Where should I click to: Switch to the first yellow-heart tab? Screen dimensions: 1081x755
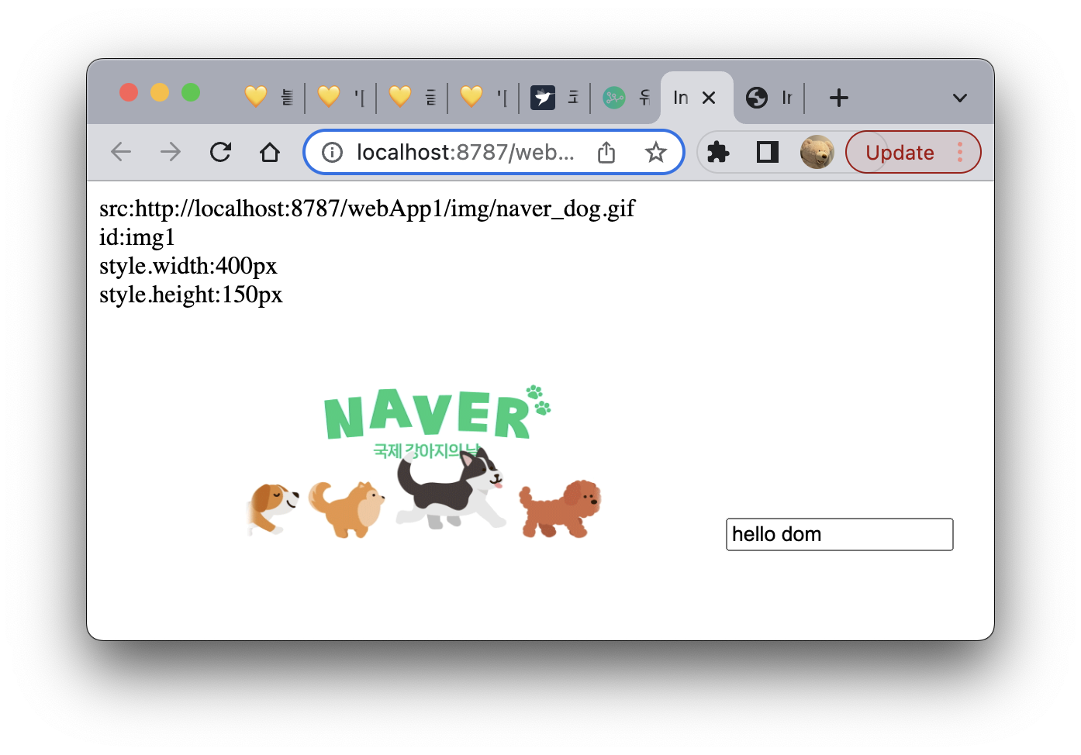click(x=268, y=98)
